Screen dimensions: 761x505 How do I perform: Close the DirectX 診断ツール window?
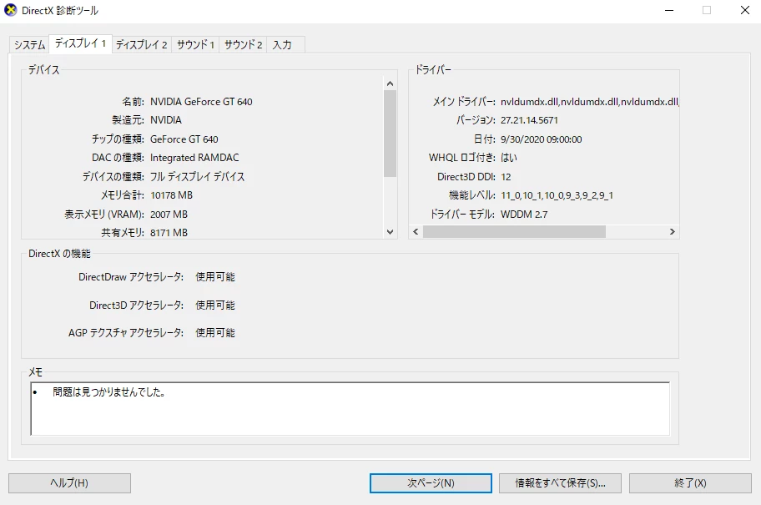coord(745,10)
